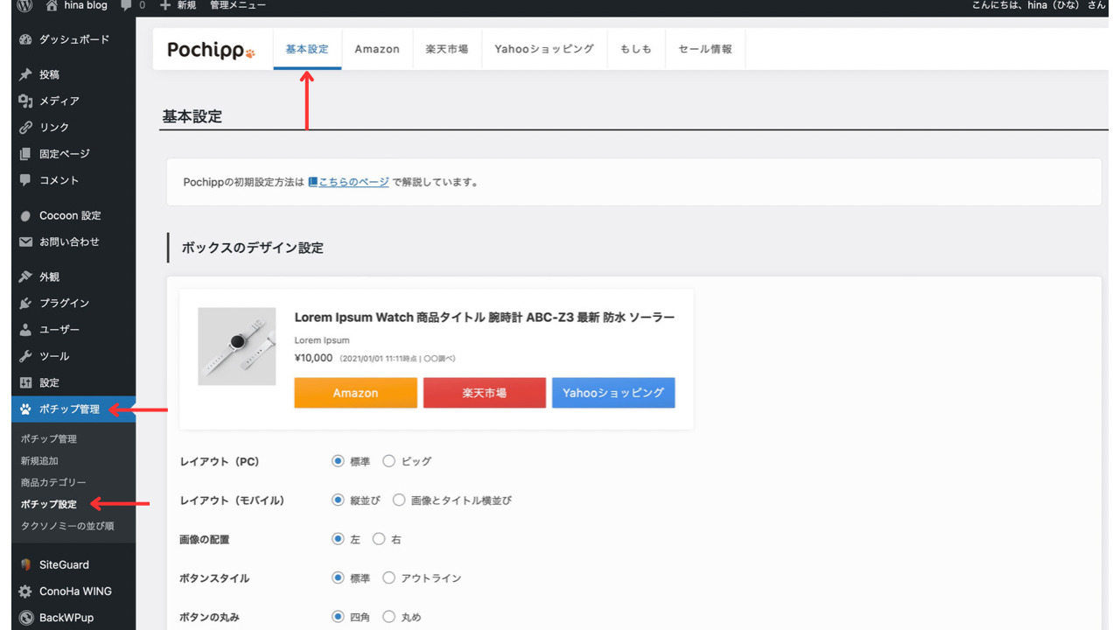Click the ツール wrench icon
Screen dimensions: 1120x630
tap(25, 356)
